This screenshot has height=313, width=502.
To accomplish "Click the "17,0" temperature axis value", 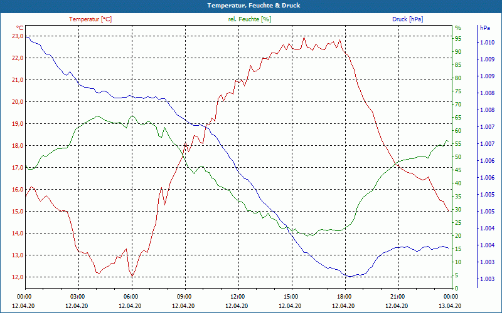I will pyautogui.click(x=18, y=168).
